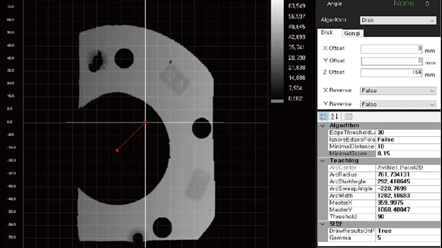Select red radius endpoint marker in image
This screenshot has width=442, height=248.
tap(117, 150)
